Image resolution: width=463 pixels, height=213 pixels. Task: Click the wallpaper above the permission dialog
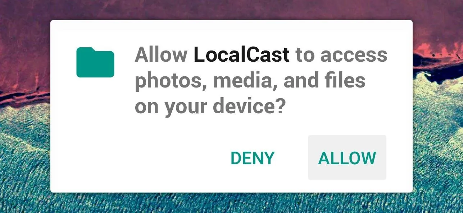[x=230, y=10]
